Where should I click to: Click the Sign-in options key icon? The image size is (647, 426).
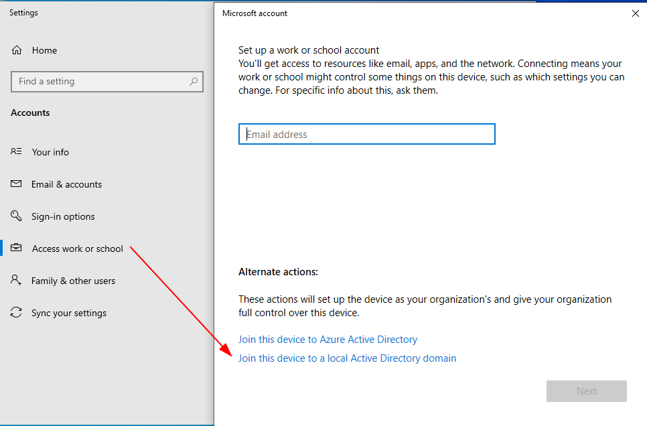[16, 216]
